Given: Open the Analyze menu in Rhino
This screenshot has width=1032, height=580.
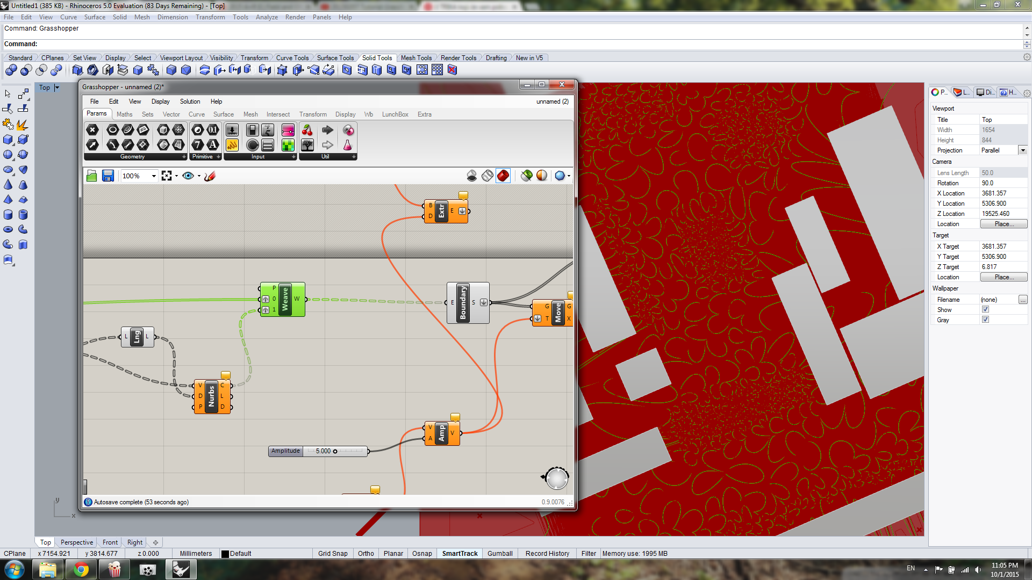Looking at the screenshot, I should [267, 17].
